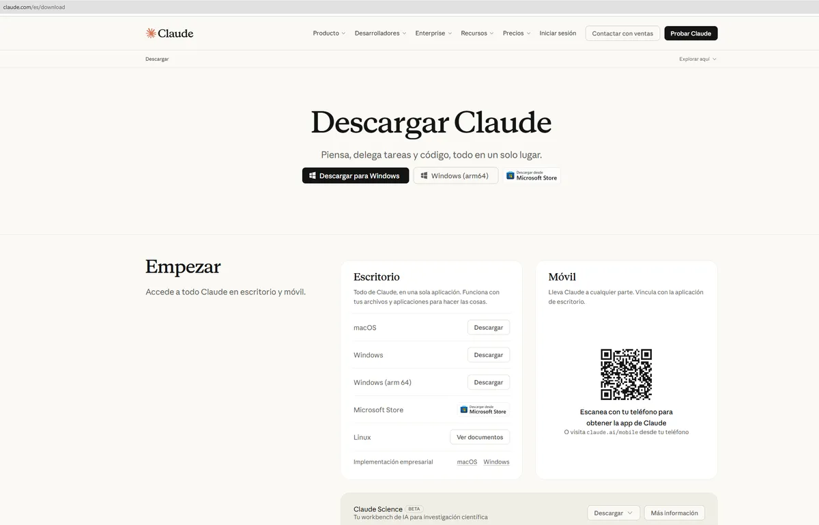Click the Iniciar sesión link
Screen dimensions: 819x525
[558, 33]
